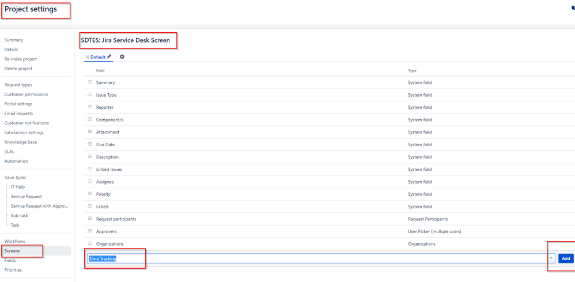Image resolution: width=575 pixels, height=282 pixels.
Task: Open Satisfaction settings
Action: click(24, 132)
